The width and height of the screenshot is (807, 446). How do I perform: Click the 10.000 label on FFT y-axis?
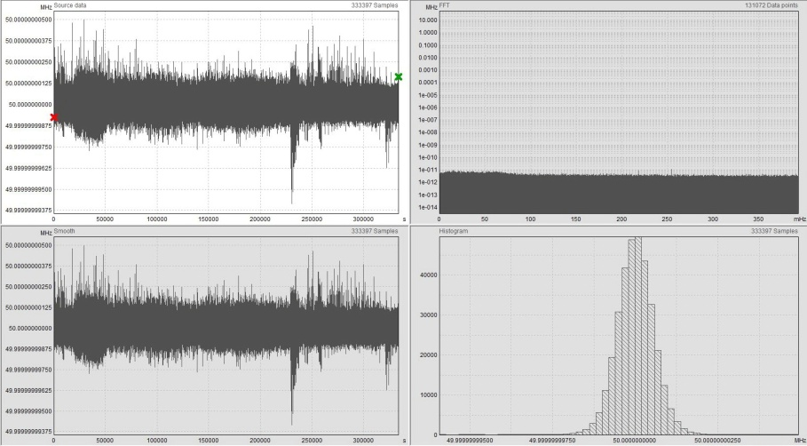[x=428, y=20]
